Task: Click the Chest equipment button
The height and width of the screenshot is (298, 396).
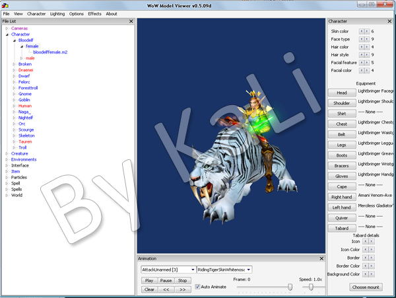Action: point(342,124)
